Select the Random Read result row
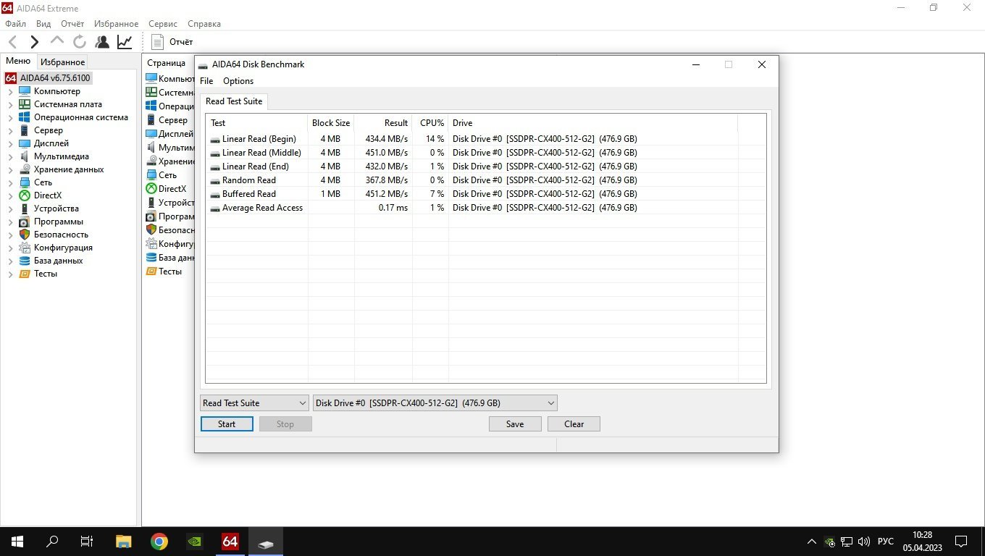Screen dimensions: 985x556 point(485,180)
